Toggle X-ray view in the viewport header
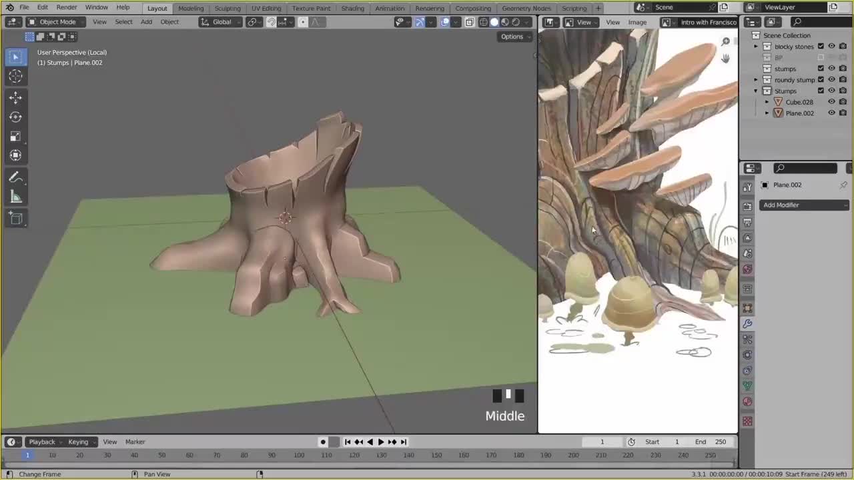 click(x=470, y=22)
